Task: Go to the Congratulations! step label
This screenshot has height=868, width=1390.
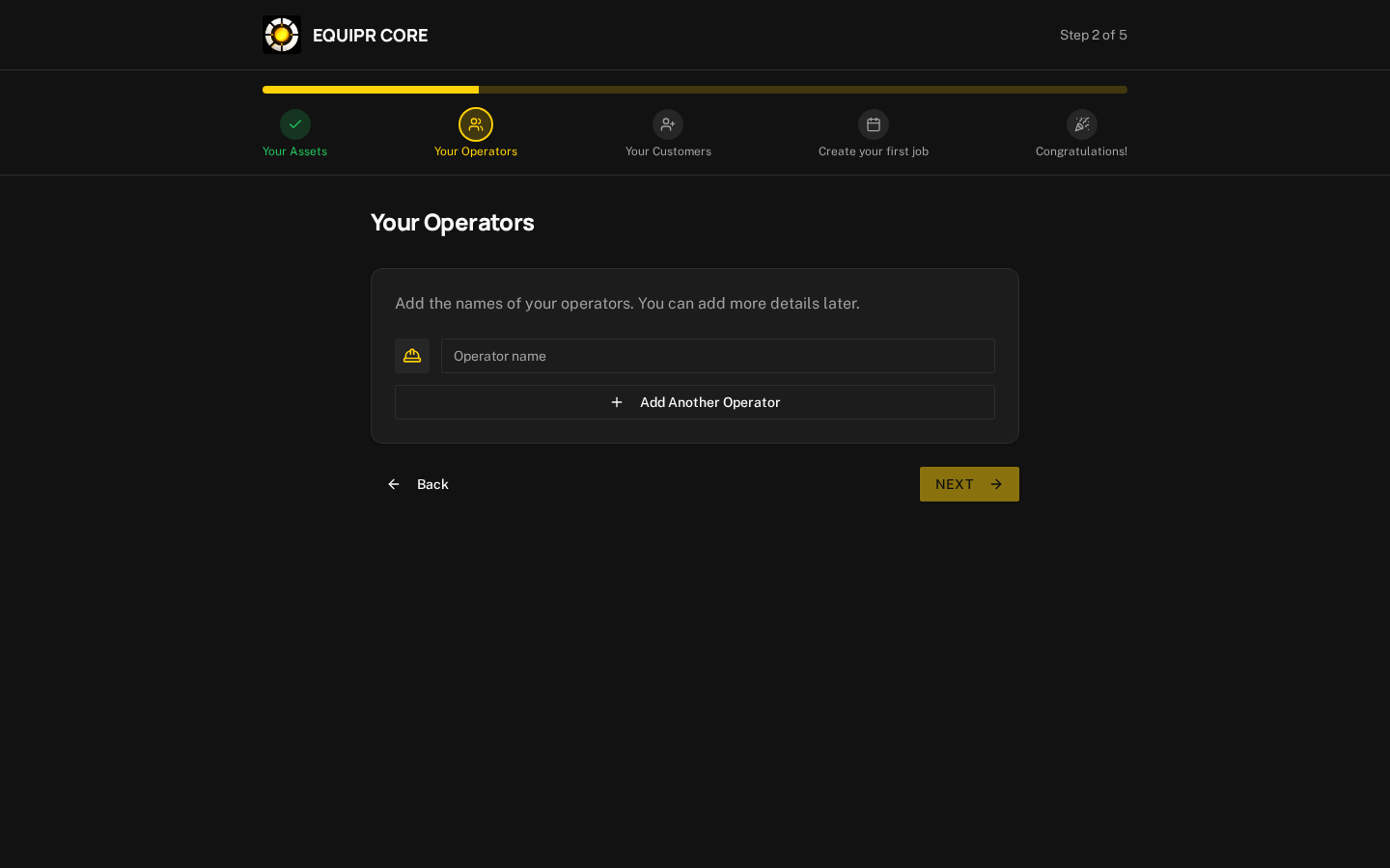Action: coord(1081,151)
